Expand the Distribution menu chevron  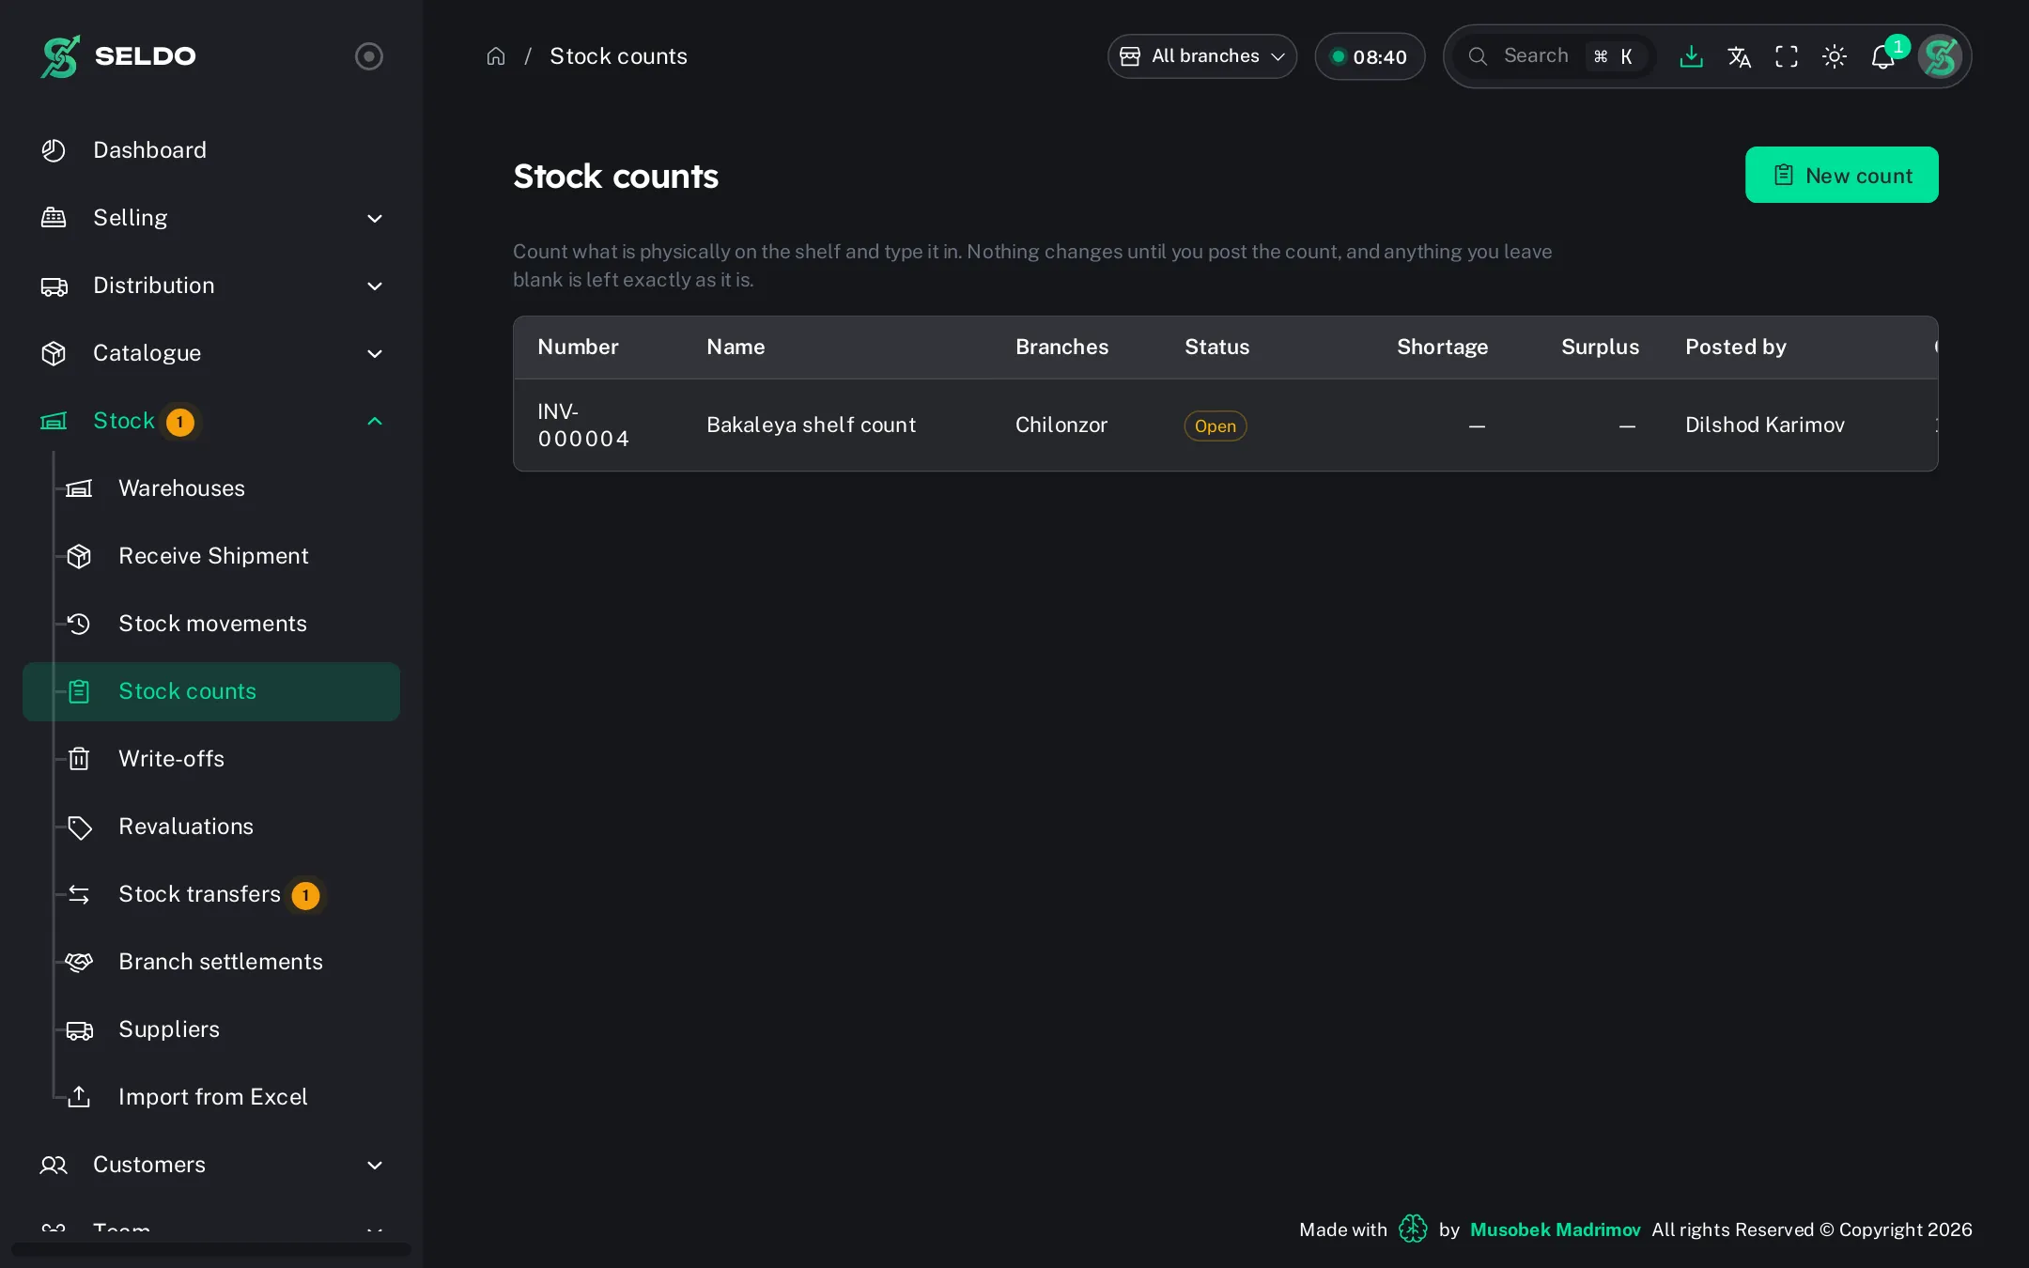[x=375, y=286]
